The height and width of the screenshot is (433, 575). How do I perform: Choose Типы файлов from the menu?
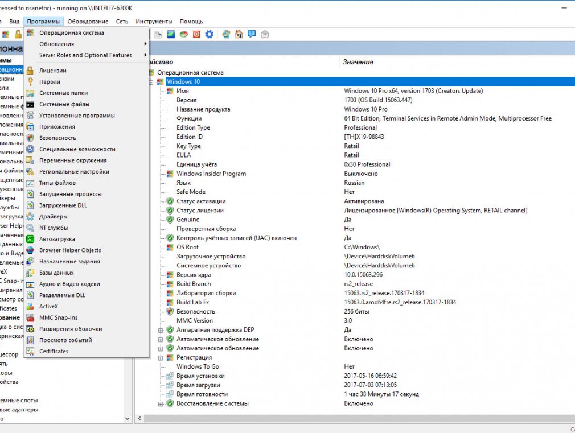87,183
